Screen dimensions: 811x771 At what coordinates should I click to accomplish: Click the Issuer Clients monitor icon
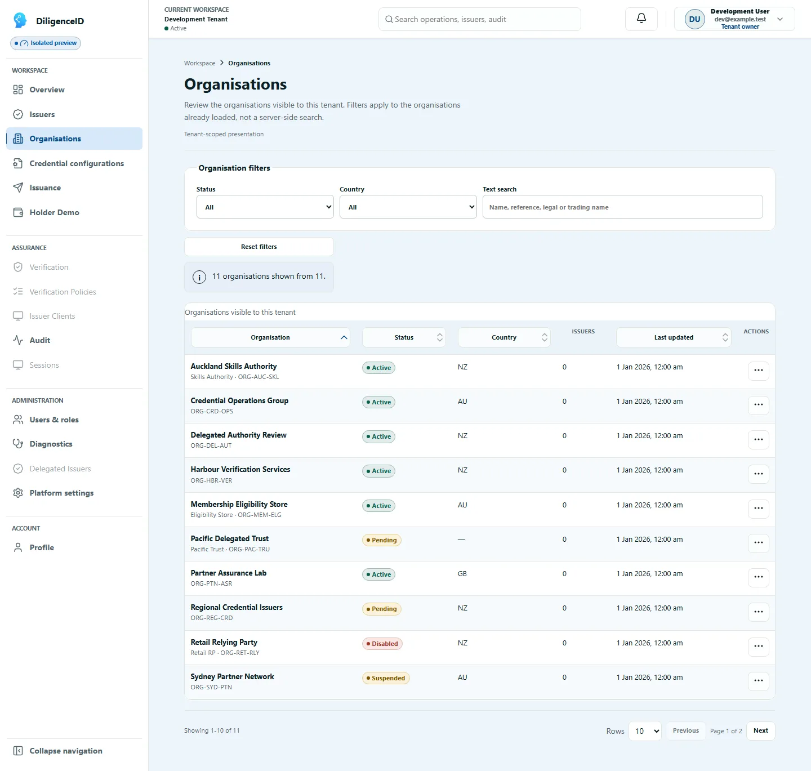pyautogui.click(x=18, y=316)
